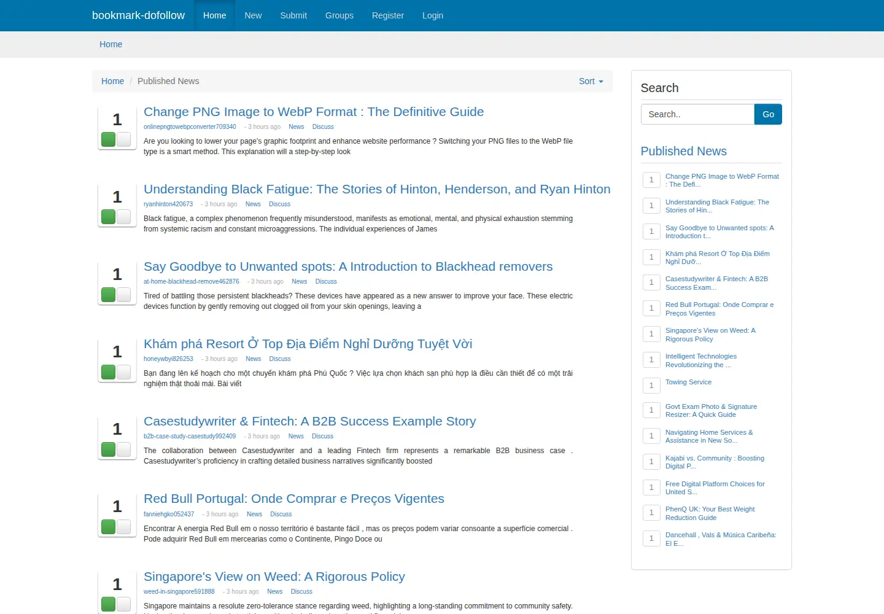Click the Published News sidebar heading
884x614 pixels.
coord(683,151)
